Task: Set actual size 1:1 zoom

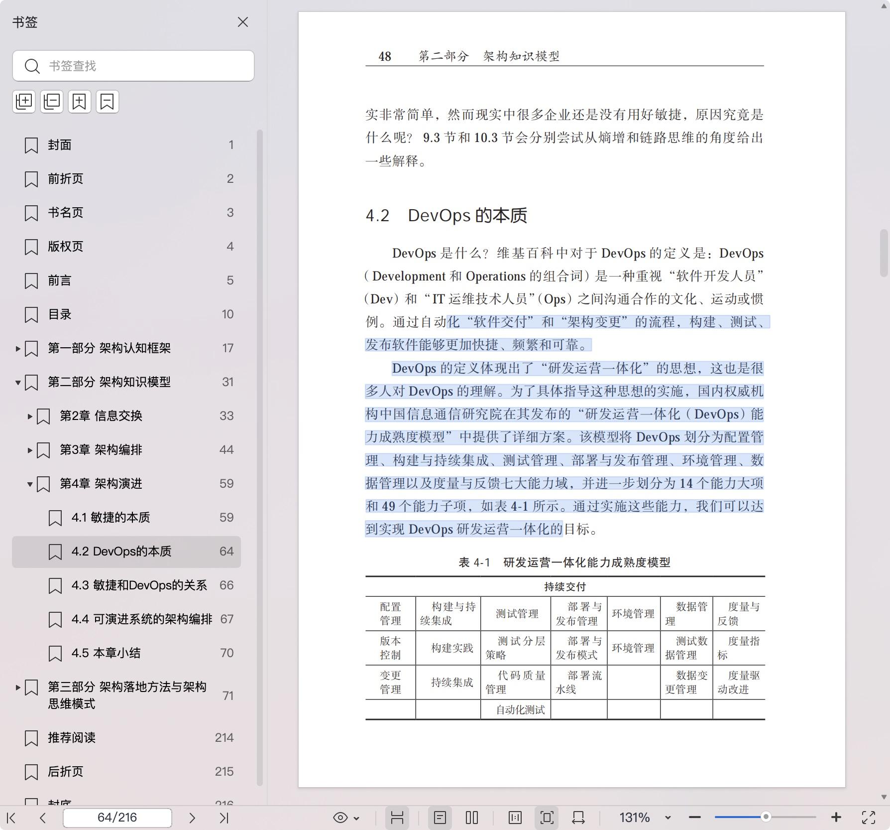Action: point(515,818)
